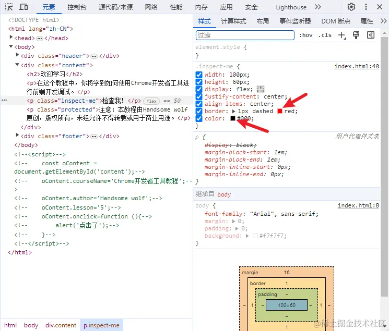Open DevTools settings gear
Image resolution: width=389 pixels, height=331 pixels.
tap(351, 7)
